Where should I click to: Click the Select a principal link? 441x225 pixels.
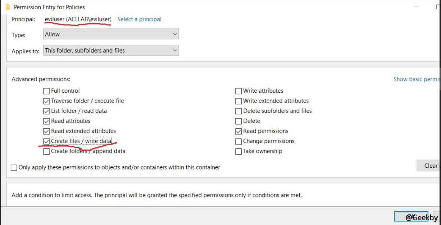139,19
